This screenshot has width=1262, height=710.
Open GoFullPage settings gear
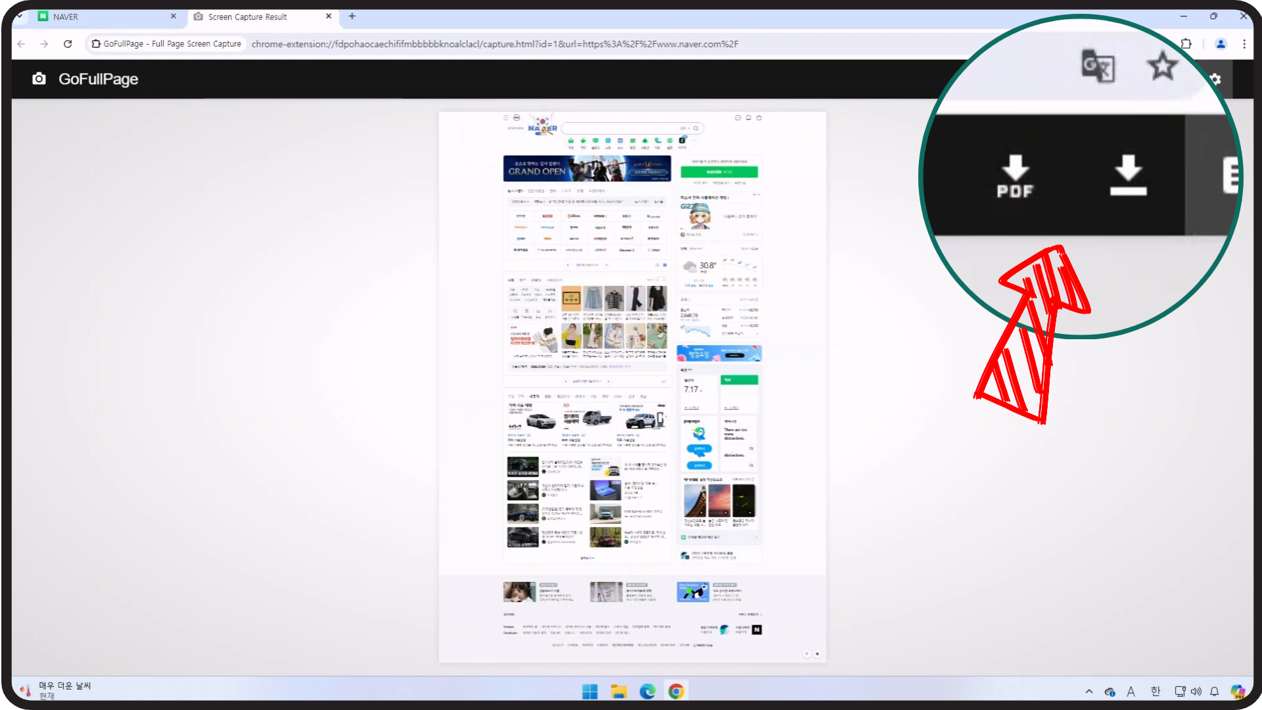click(1215, 79)
